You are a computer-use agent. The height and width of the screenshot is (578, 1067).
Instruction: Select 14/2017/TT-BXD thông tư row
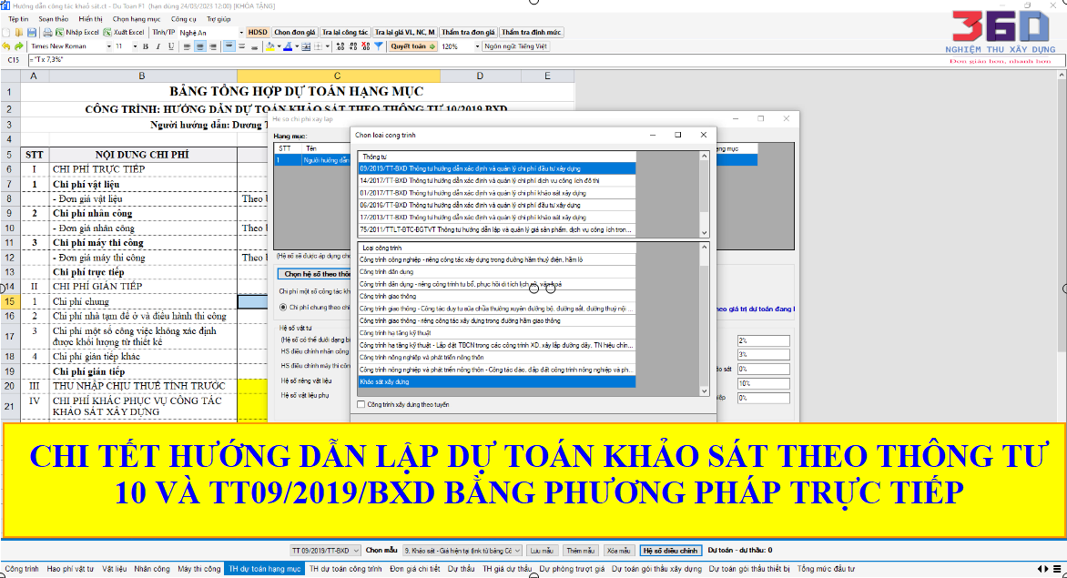click(x=497, y=181)
